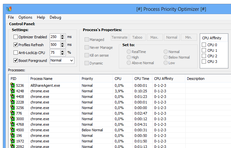Open the Options menu
This screenshot has height=148, width=231.
pos(25,17)
